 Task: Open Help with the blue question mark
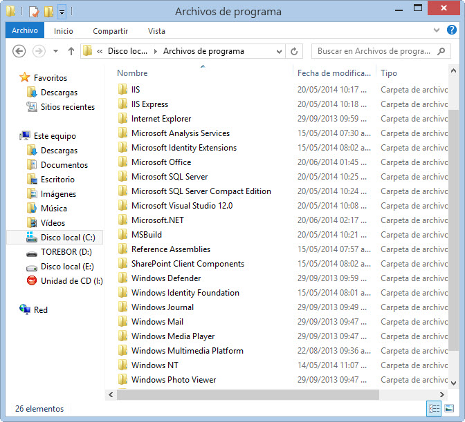pyautogui.click(x=451, y=30)
